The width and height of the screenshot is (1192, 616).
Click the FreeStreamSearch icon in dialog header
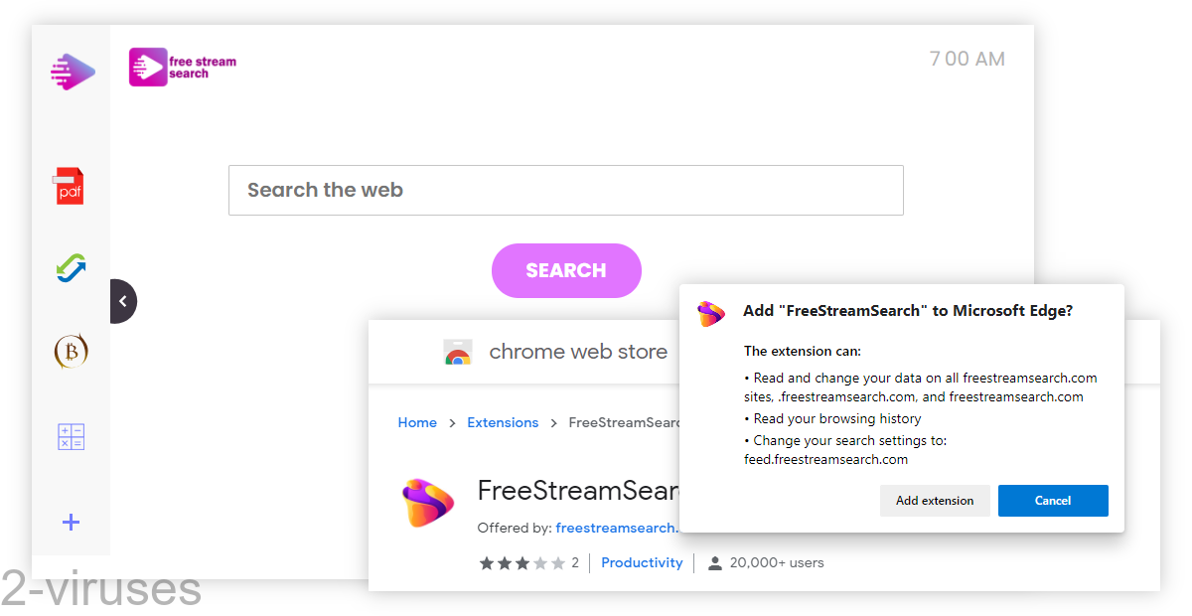click(x=711, y=314)
